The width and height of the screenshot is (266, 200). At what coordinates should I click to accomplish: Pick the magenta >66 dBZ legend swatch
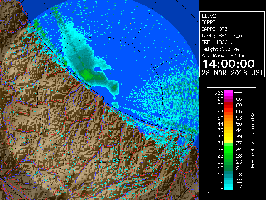click(229, 93)
